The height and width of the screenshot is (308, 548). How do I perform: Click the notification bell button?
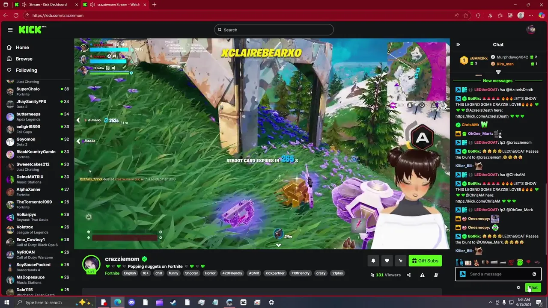373,261
